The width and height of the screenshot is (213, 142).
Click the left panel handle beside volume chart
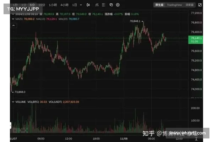(10, 125)
